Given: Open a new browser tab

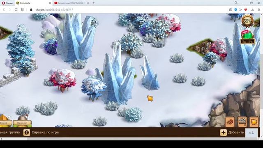Looking at the screenshot, I should pos(94,3).
